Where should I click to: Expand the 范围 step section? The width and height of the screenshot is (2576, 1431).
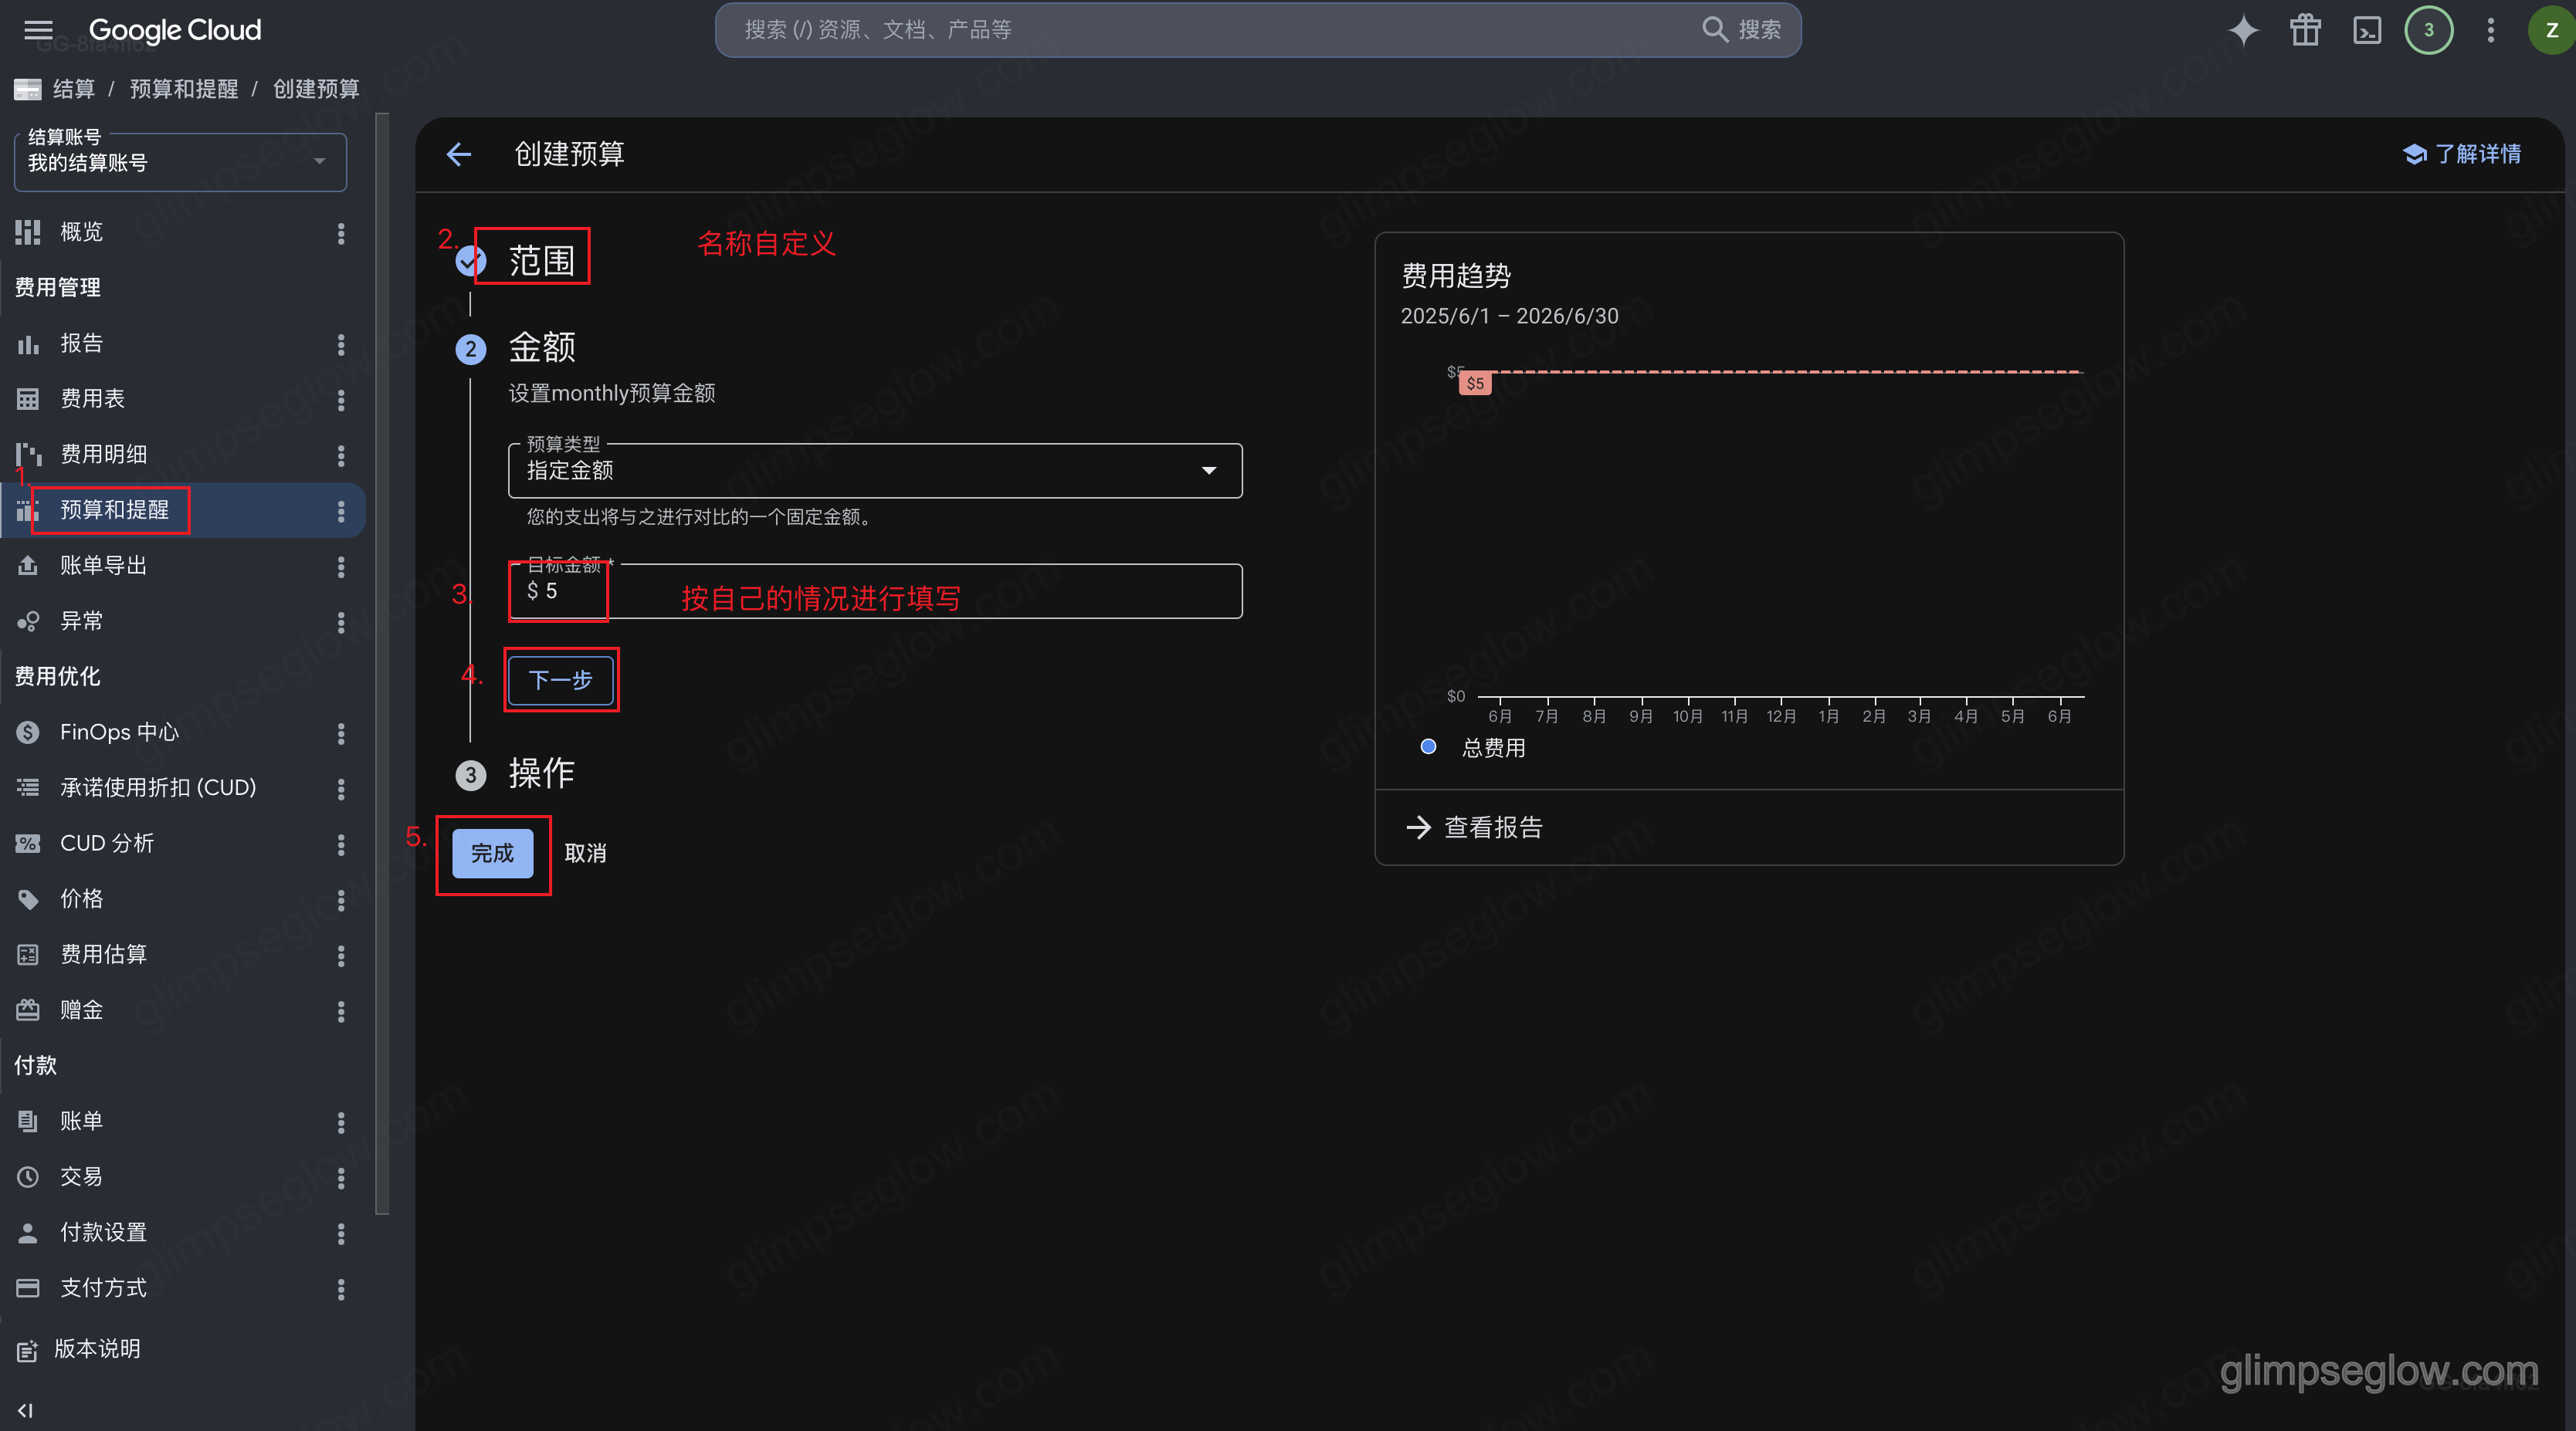point(541,261)
